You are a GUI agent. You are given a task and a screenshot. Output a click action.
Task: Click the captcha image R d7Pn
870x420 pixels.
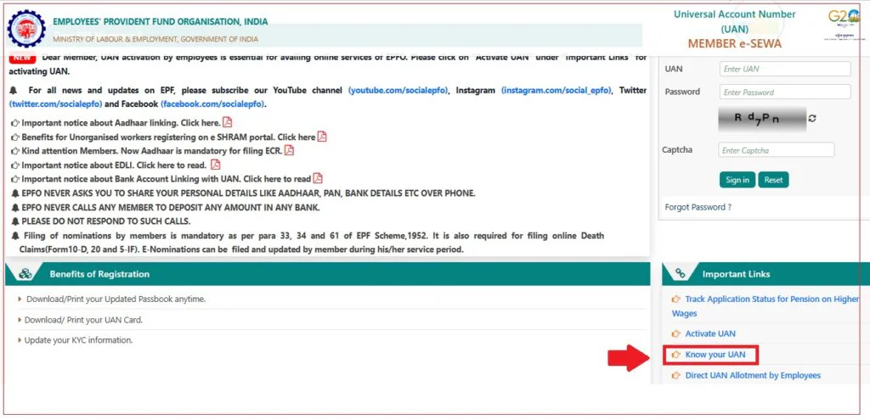[x=762, y=119]
